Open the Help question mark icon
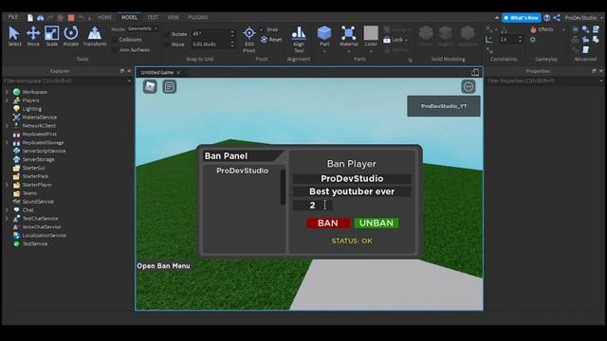 (x=546, y=18)
